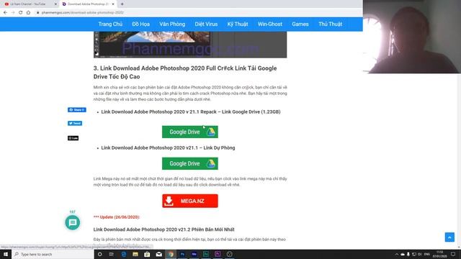The height and width of the screenshot is (259, 461).
Task: Close the Download Adobe Photoshop tab
Action: tap(113, 4)
